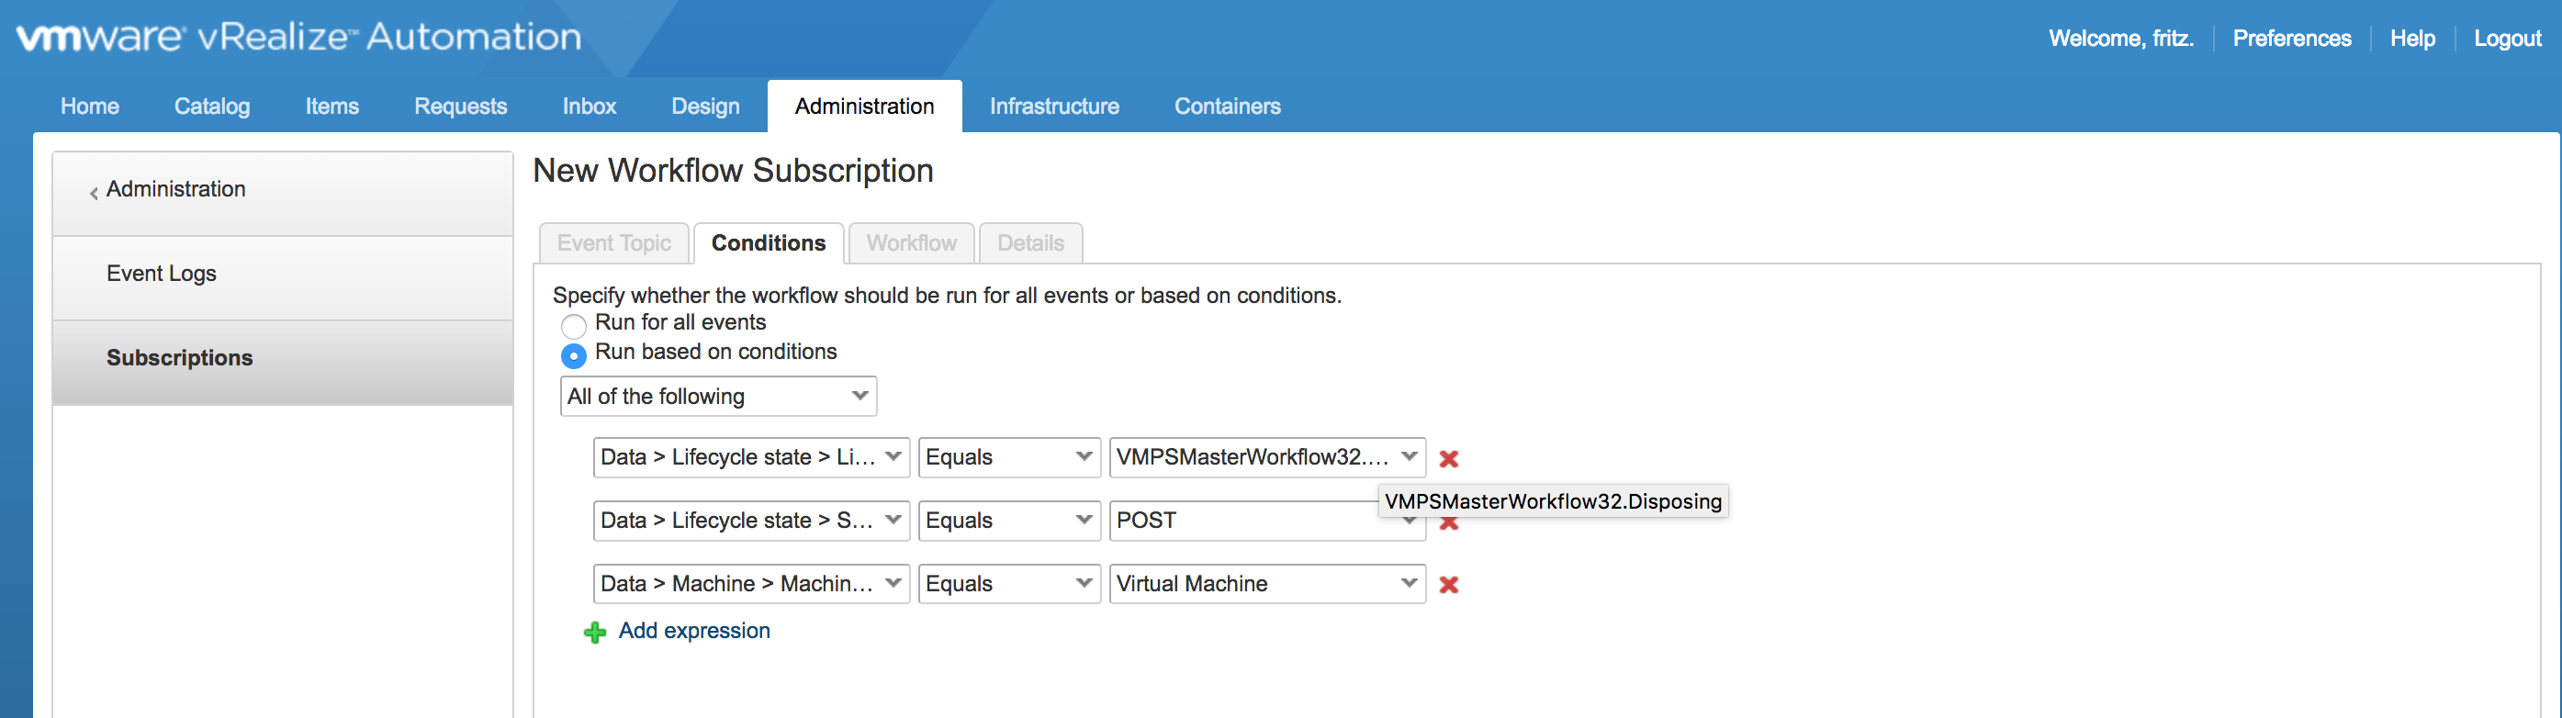Select Run based on conditions radio button

coord(574,355)
